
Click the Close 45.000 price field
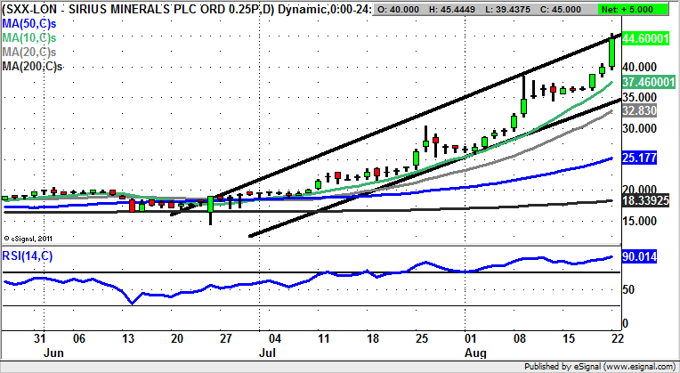571,10
